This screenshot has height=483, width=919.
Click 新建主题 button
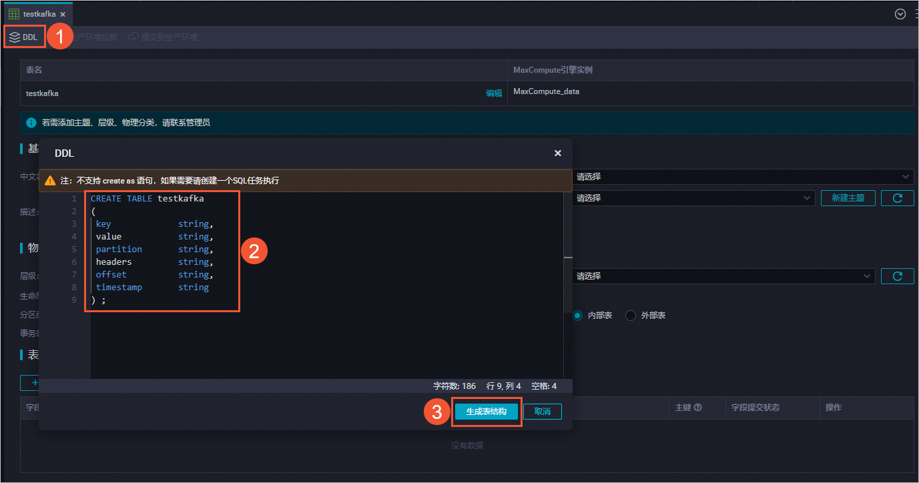848,198
